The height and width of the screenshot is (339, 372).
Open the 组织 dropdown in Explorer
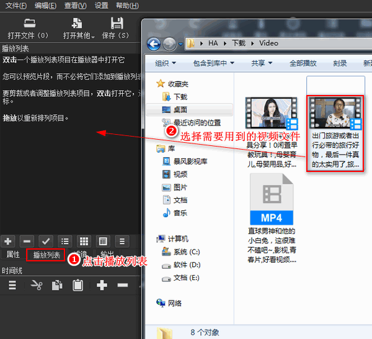coord(166,63)
